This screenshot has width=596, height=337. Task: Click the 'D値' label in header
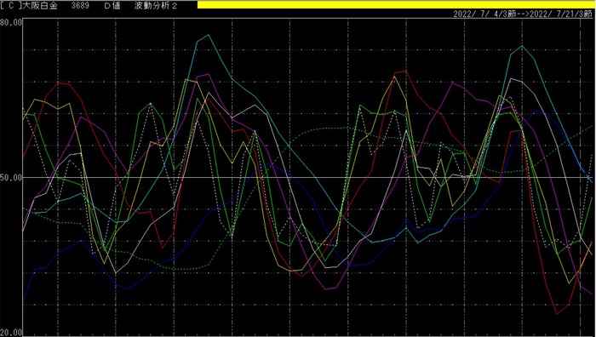coord(112,6)
